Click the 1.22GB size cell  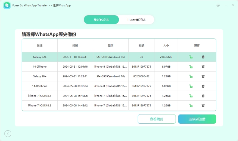[x=166, y=76]
